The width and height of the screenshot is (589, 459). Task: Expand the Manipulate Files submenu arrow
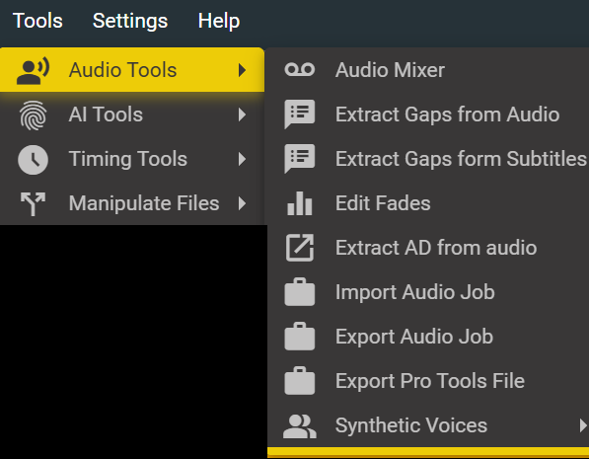point(243,203)
